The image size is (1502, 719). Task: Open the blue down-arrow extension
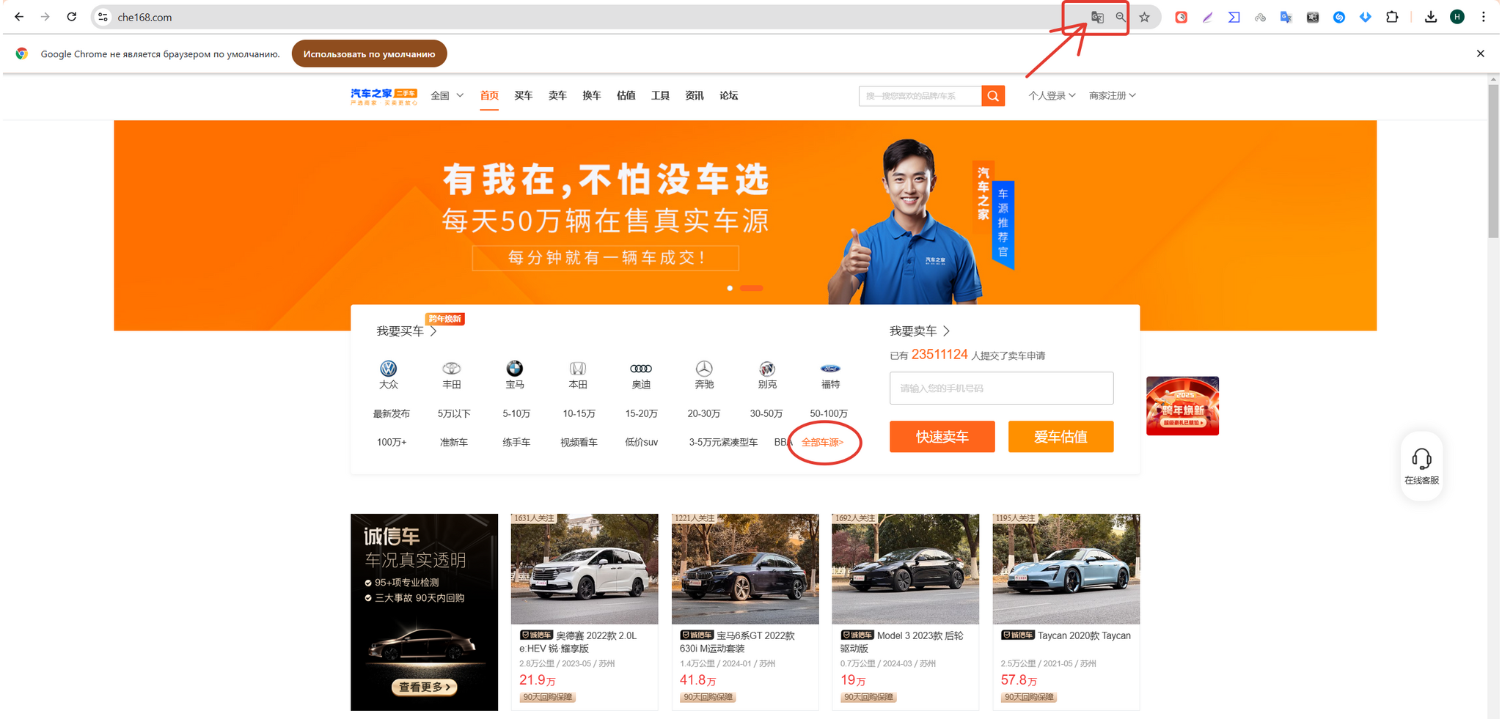coord(1366,17)
